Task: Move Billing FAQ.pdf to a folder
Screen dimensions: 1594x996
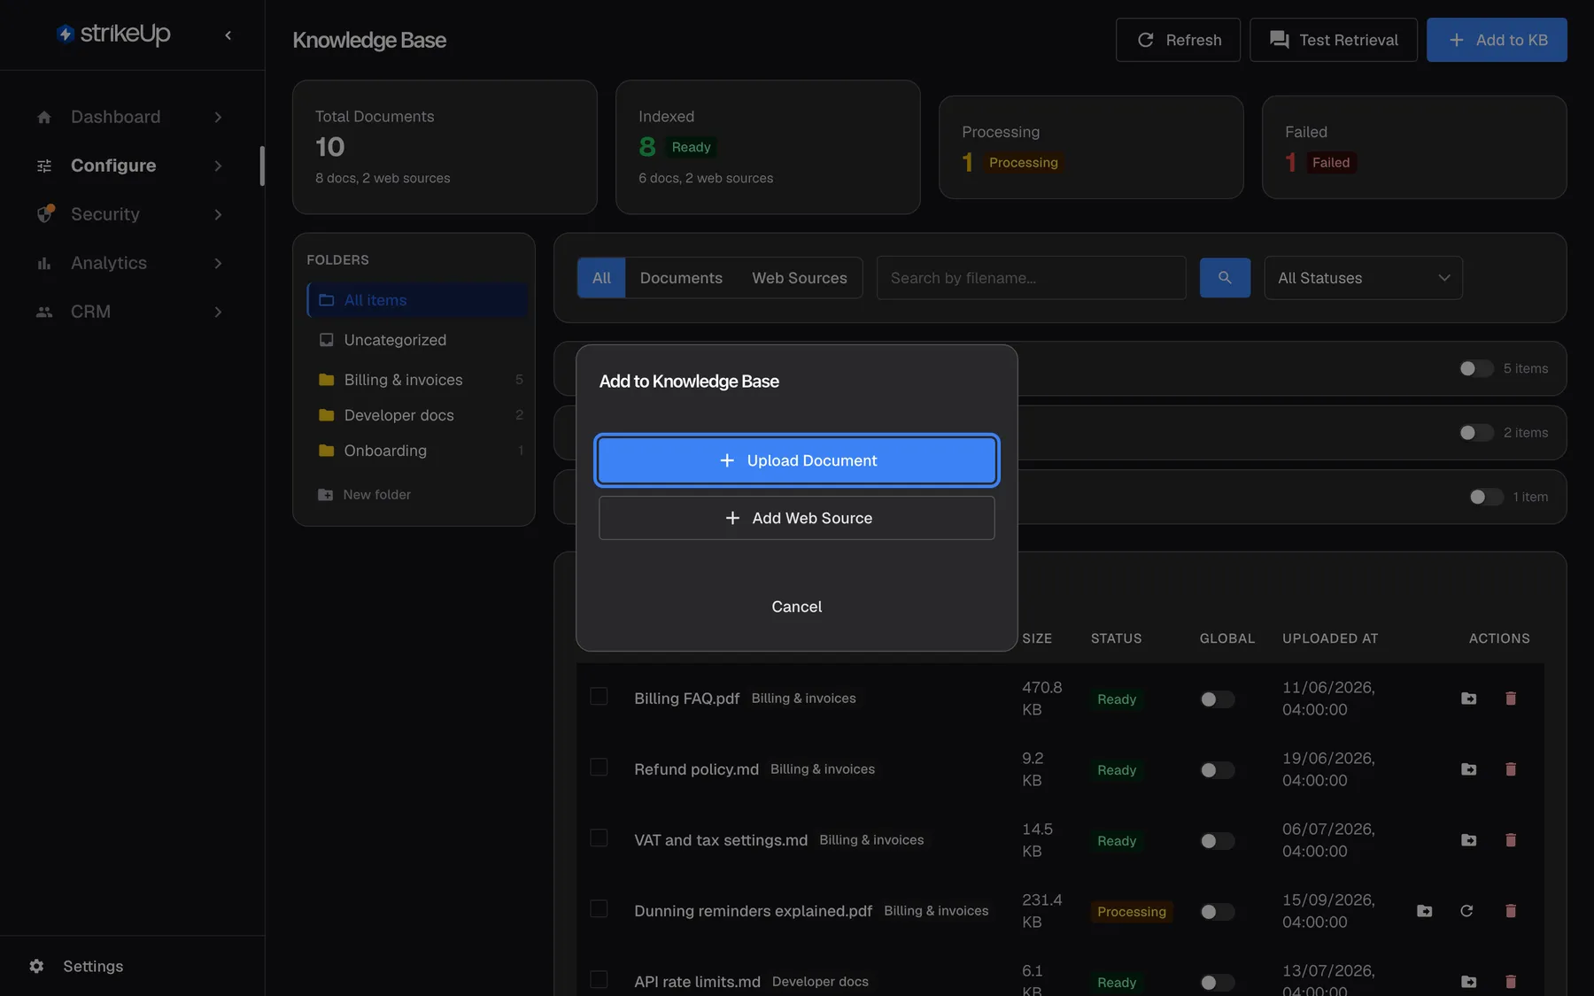Action: click(x=1468, y=699)
